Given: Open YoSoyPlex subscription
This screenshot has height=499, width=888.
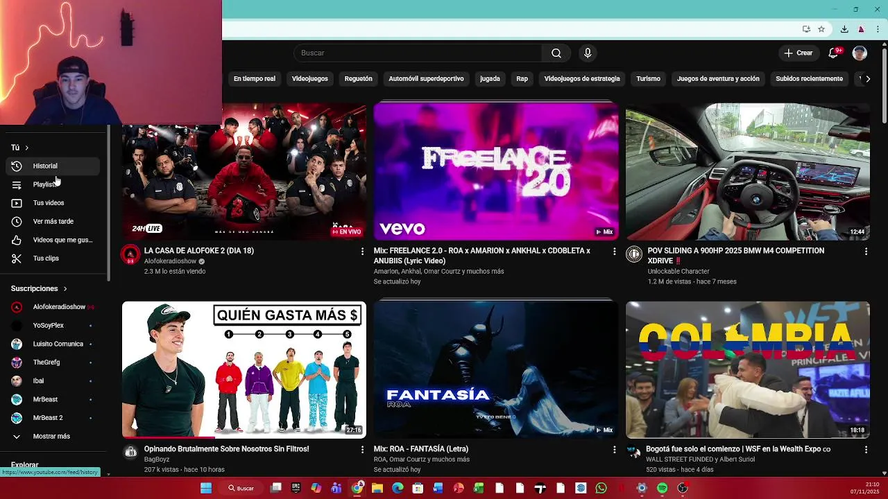Looking at the screenshot, I should tap(53, 326).
